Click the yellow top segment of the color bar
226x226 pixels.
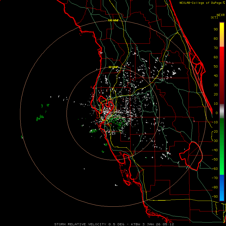[222, 29]
